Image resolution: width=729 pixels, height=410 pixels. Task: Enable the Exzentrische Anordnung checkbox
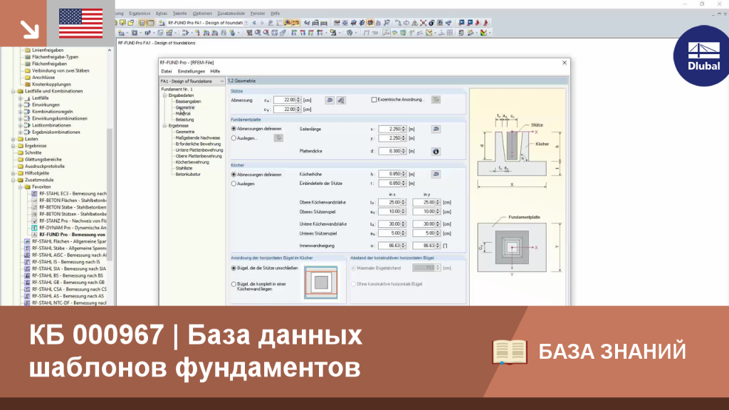[374, 100]
